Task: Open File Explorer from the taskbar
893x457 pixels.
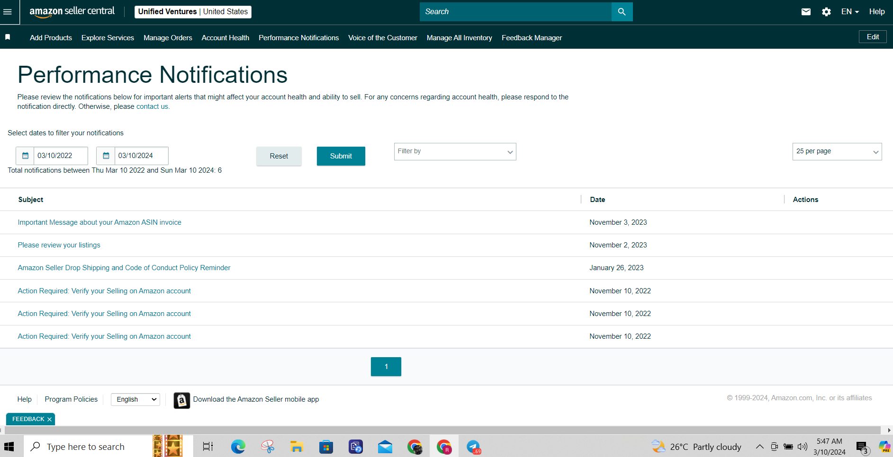Action: point(297,447)
